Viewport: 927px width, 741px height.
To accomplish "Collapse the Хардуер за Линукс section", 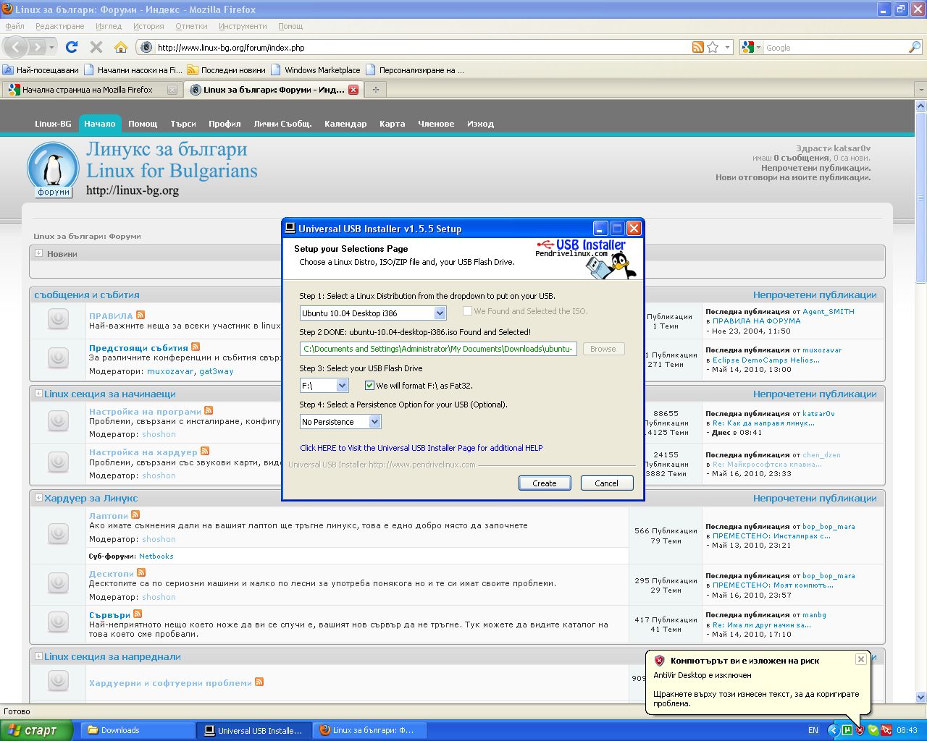I will [38, 498].
